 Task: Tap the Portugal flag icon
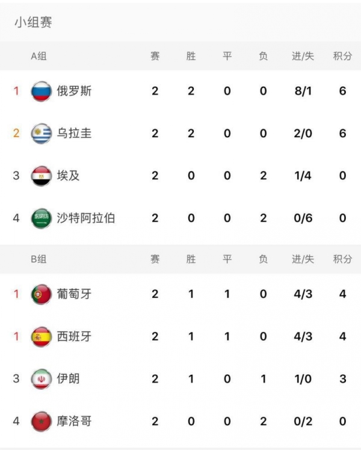42,294
